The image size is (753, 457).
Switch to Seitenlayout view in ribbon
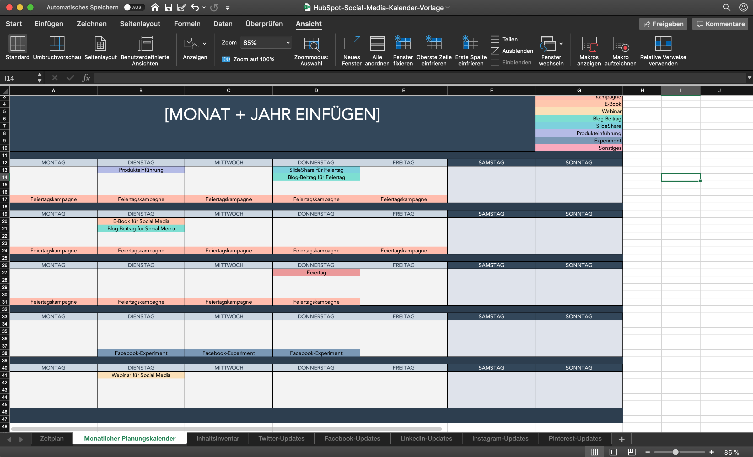tap(100, 44)
